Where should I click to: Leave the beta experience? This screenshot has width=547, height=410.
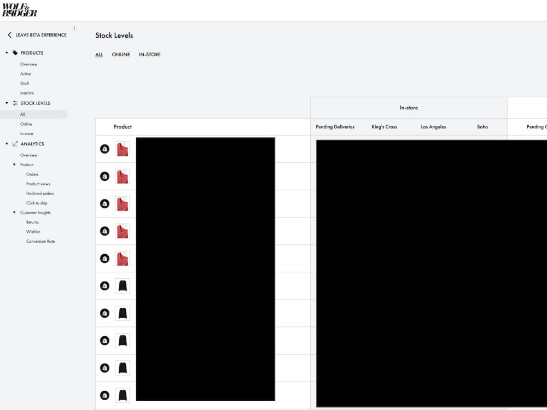(x=41, y=35)
